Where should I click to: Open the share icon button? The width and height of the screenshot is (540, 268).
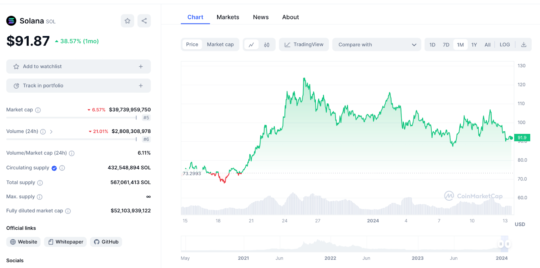[x=144, y=21]
